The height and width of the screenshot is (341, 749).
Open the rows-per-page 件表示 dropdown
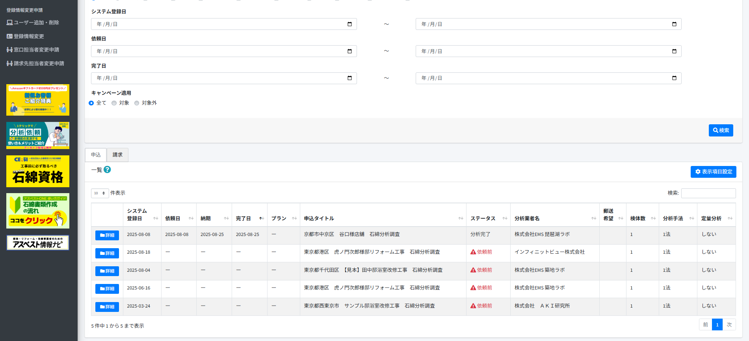(x=100, y=193)
